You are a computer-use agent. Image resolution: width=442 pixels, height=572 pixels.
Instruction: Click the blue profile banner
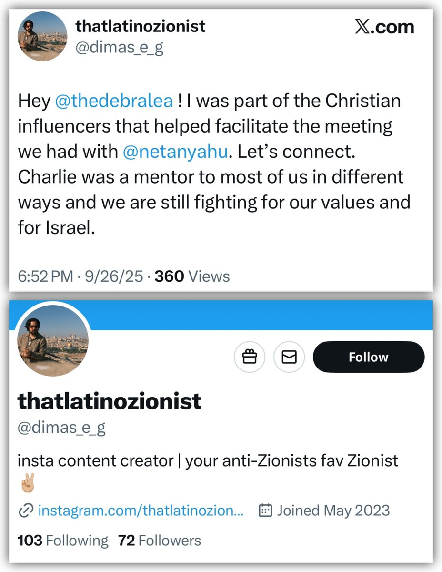[x=267, y=317]
